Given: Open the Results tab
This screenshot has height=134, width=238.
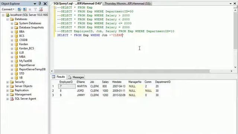Looking at the screenshot, I should tap(58, 77).
